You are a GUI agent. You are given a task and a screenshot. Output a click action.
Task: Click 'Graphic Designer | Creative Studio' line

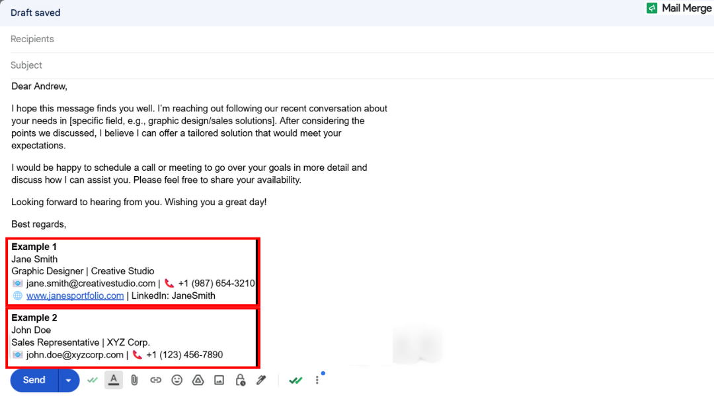(x=83, y=271)
